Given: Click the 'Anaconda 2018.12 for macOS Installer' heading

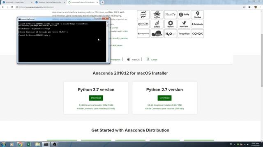Looking at the screenshot, I should click(x=130, y=73).
